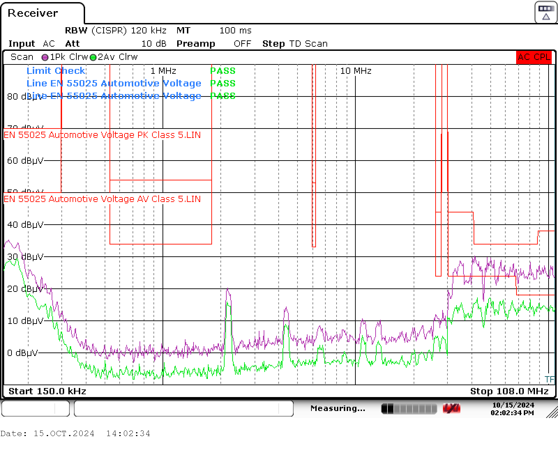Switch to the Receiver tab
This screenshot has width=558, height=450.
point(33,13)
